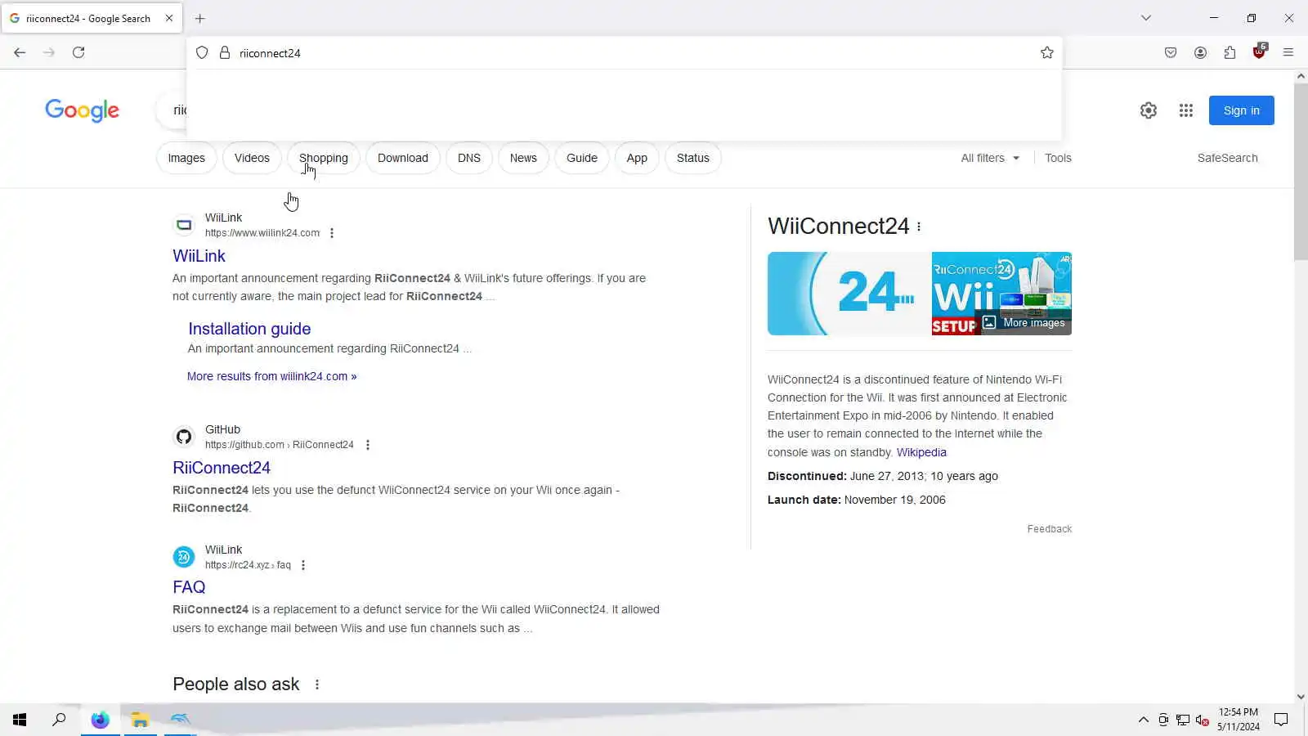Open the GitHub RiiConnect24 result
The image size is (1308, 736).
point(222,468)
